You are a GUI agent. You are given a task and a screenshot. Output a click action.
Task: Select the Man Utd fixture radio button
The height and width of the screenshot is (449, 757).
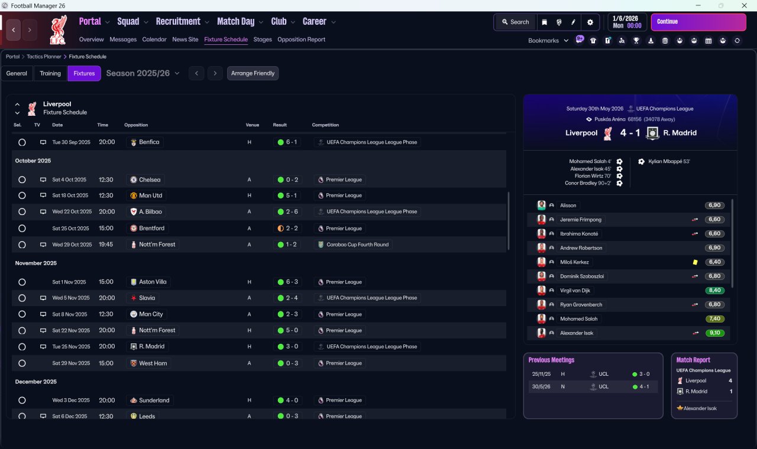click(22, 196)
